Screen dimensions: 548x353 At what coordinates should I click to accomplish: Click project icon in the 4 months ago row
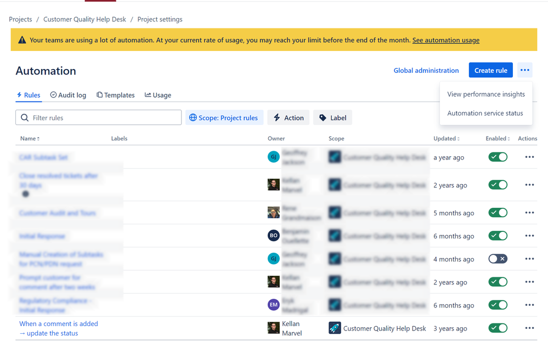pyautogui.click(x=335, y=258)
